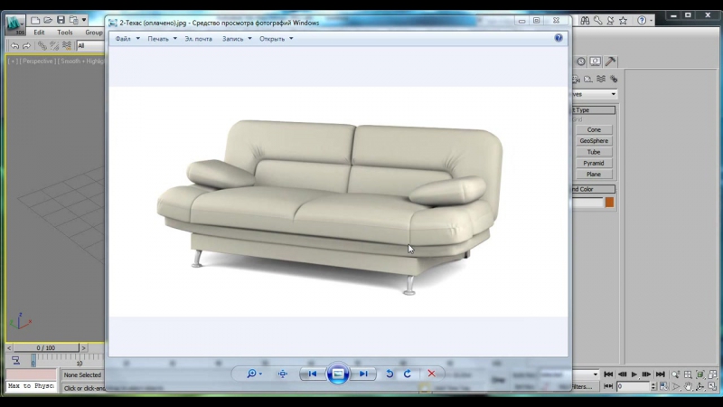
Task: Click the actual size icon in photo viewer
Action: 283,374
